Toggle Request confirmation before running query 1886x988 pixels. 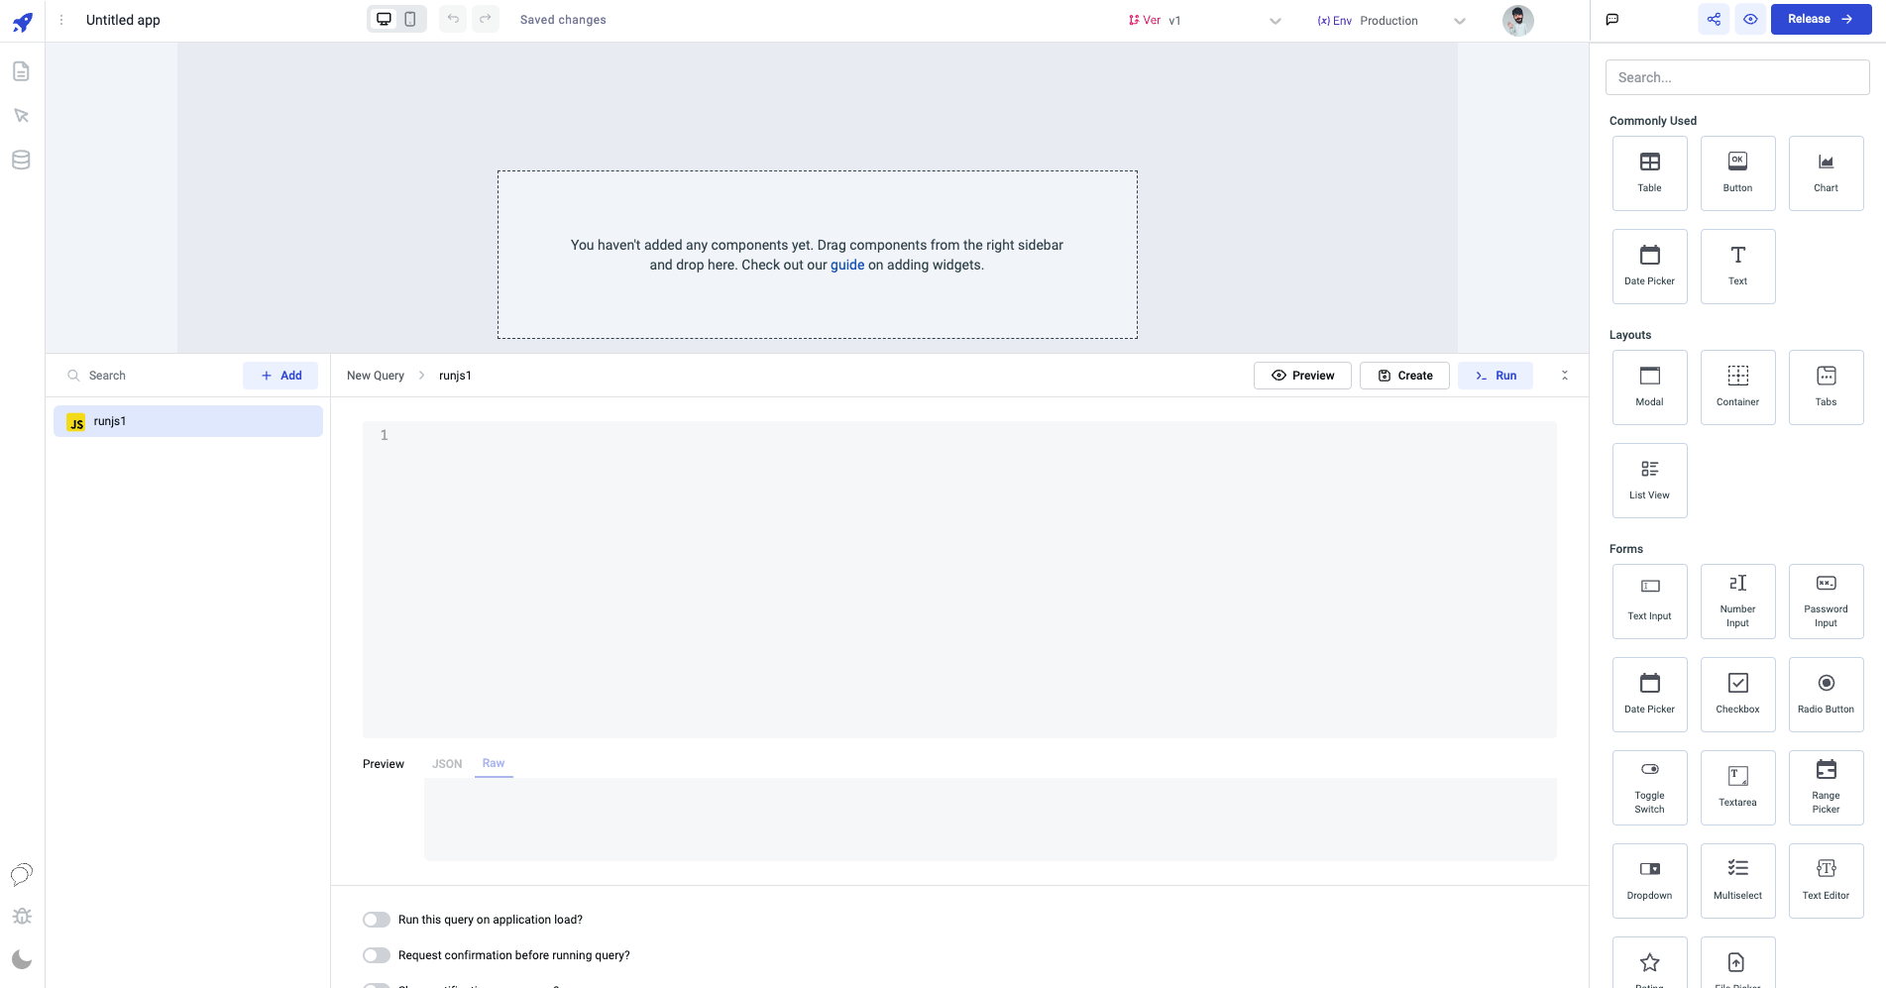(x=377, y=955)
